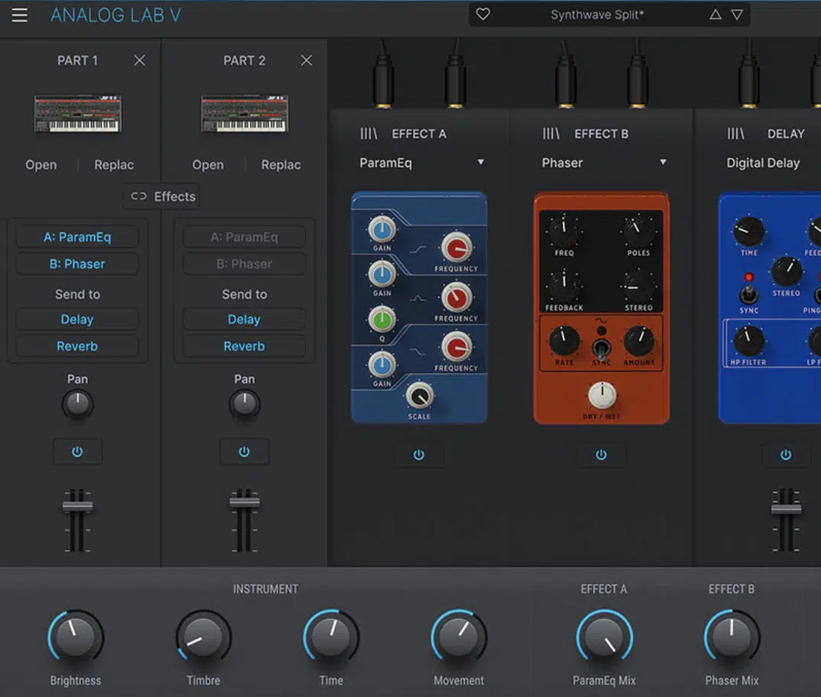This screenshot has height=697, width=821.
Task: Open the Part 1 instrument
Action: pyautogui.click(x=41, y=165)
